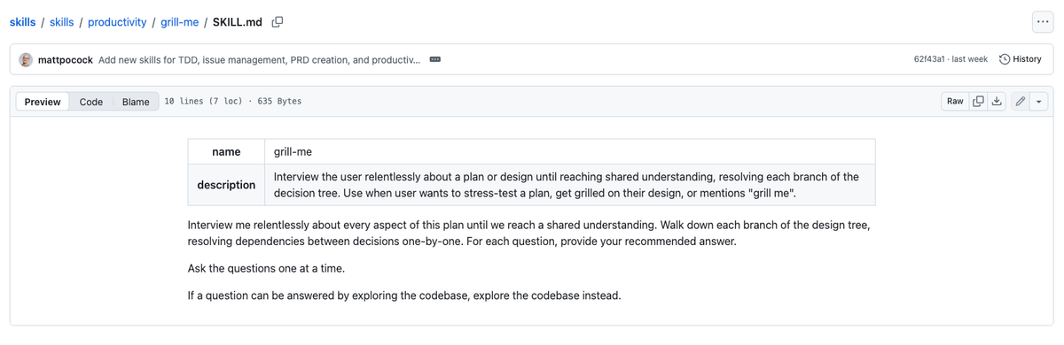
Task: Click the SKILL.md file name text
Action: pyautogui.click(x=238, y=22)
